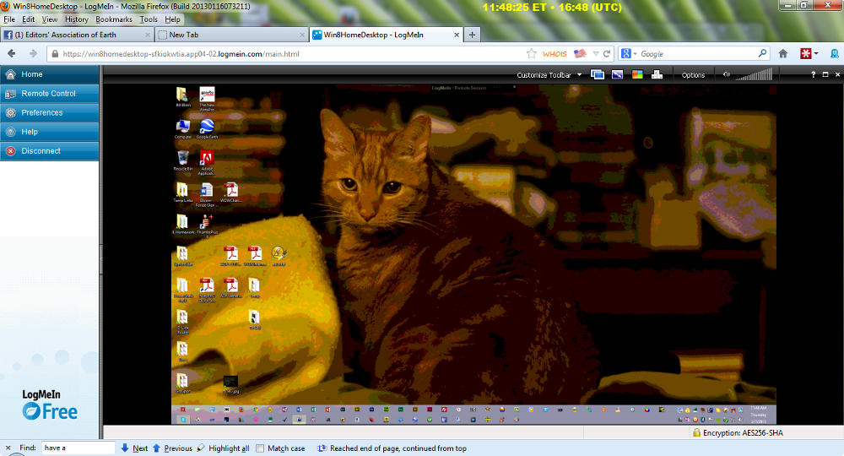
Task: Click the browser back arrow
Action: [x=11, y=54]
